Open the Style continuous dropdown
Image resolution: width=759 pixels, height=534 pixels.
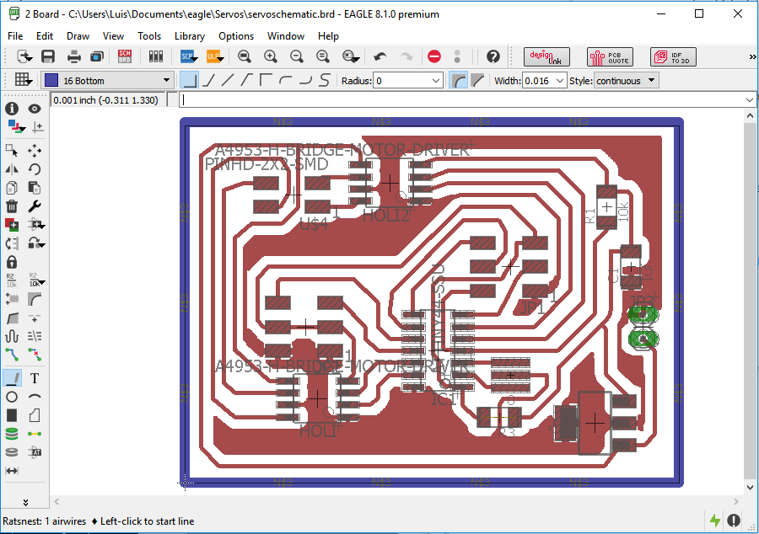[x=627, y=81]
